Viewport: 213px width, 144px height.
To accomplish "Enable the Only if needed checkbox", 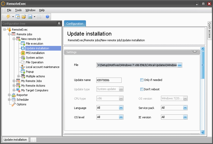I will [142, 80].
